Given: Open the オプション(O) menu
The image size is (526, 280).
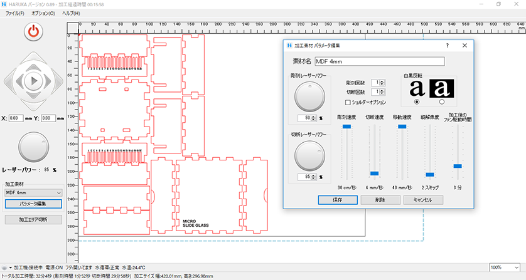Looking at the screenshot, I should pyautogui.click(x=43, y=13).
